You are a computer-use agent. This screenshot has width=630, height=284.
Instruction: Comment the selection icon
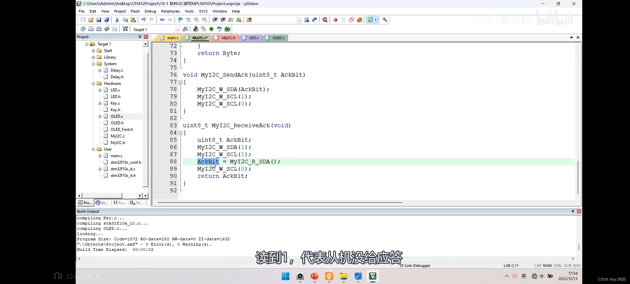pos(231,20)
